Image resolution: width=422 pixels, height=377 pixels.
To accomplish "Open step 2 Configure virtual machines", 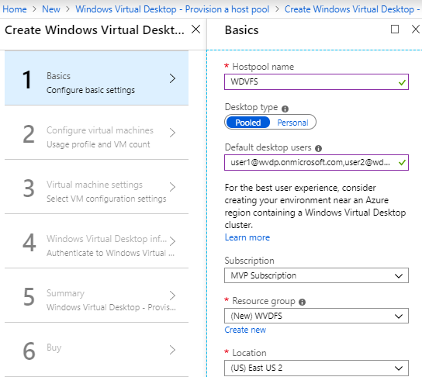I will coord(97,133).
